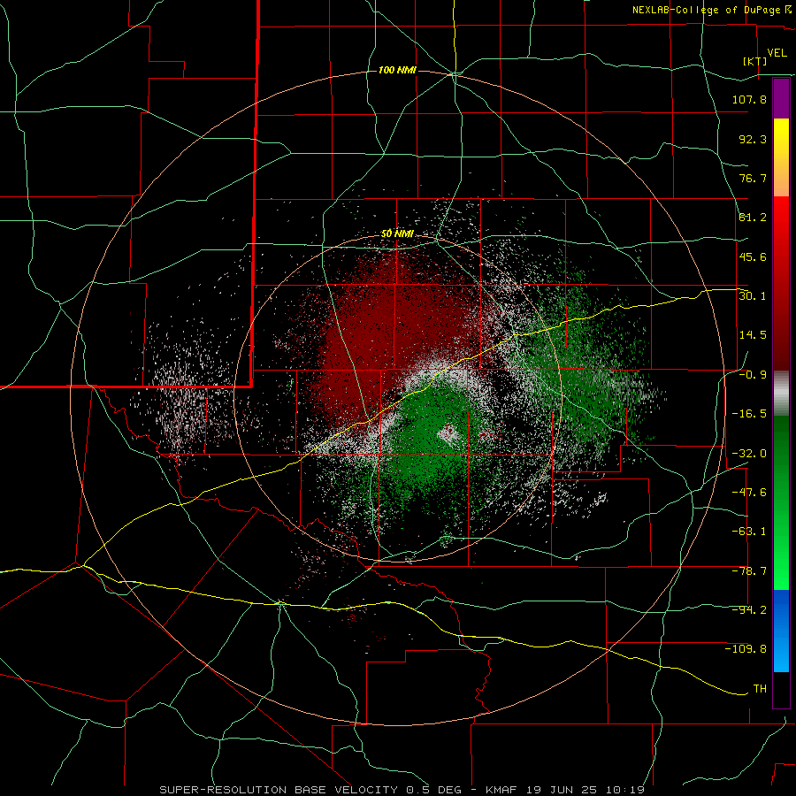Click the -109.8 legend value
Screen dimensions: 796x796
click(x=746, y=649)
